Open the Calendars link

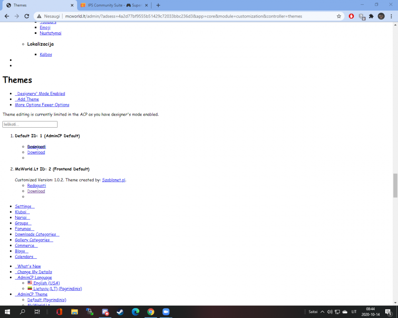click(25, 256)
